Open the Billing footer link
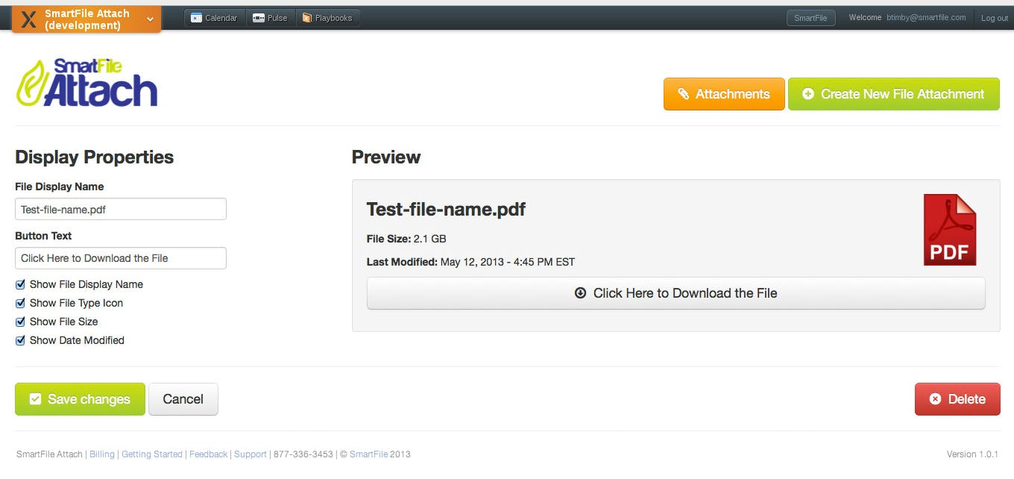Viewport: 1014px width, 479px height. click(x=102, y=454)
